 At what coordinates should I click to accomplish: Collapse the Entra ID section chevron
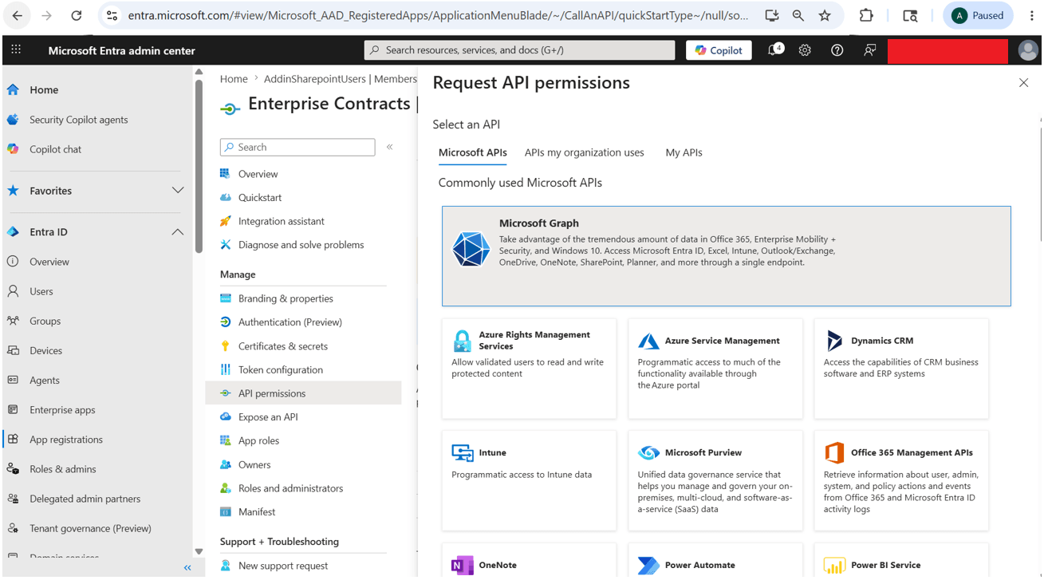point(178,232)
